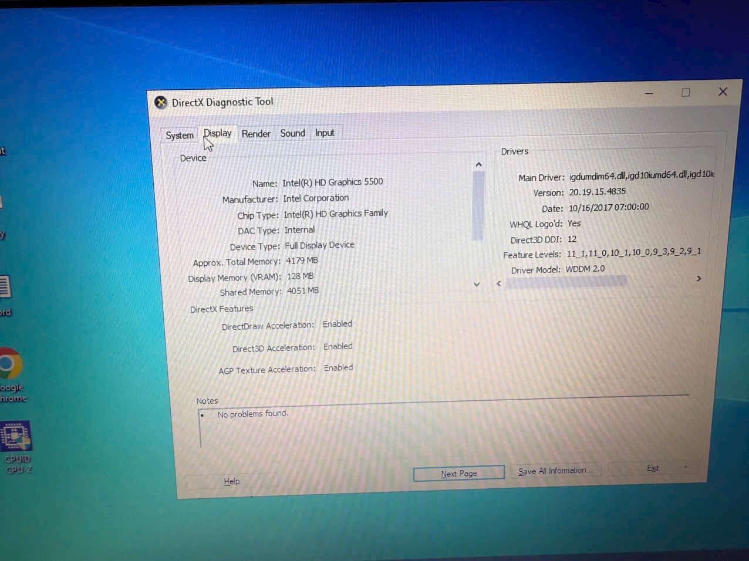Click the 4179 MB total memory value
The image size is (749, 561).
[302, 261]
